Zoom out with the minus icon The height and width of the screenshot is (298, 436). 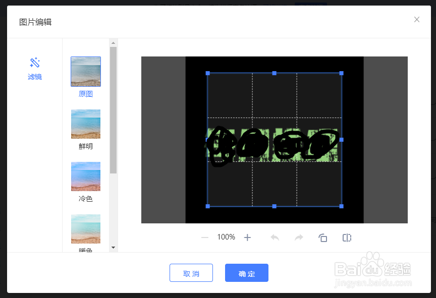click(205, 237)
